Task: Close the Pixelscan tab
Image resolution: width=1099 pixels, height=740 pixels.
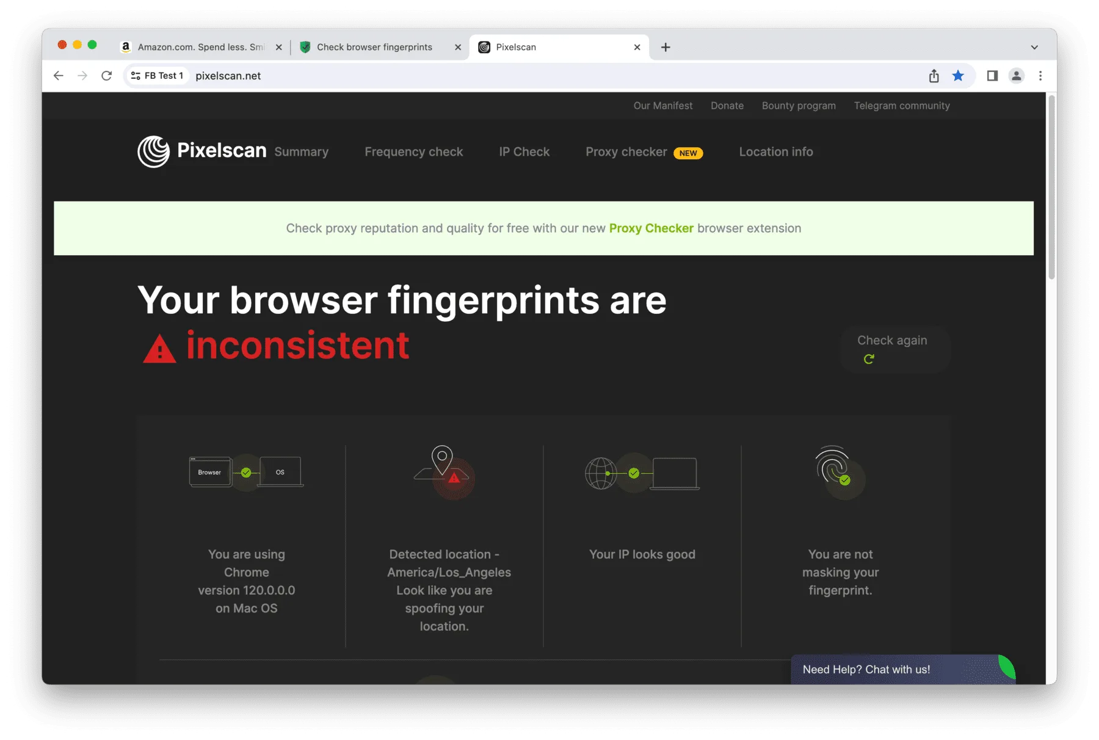Action: coord(637,47)
